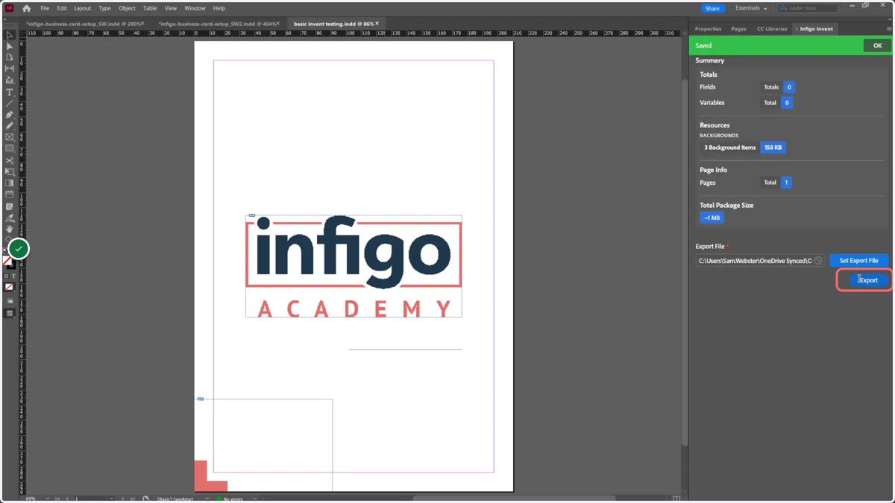
Task: Select the Gradient Feather tool
Action: coord(10,194)
